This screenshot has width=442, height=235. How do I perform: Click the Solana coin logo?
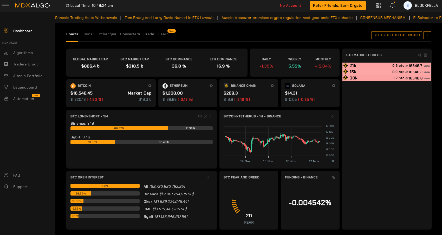[x=288, y=86]
